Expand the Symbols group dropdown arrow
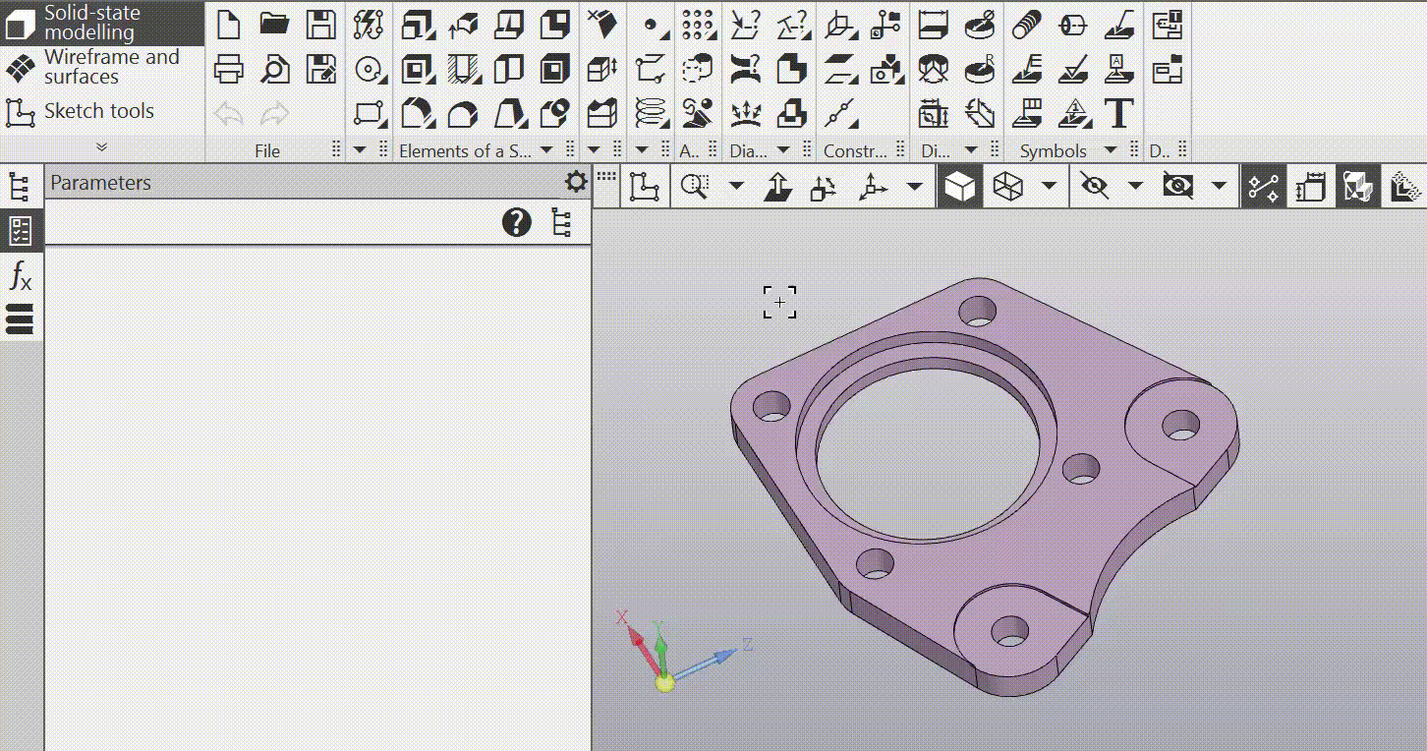 (1111, 150)
